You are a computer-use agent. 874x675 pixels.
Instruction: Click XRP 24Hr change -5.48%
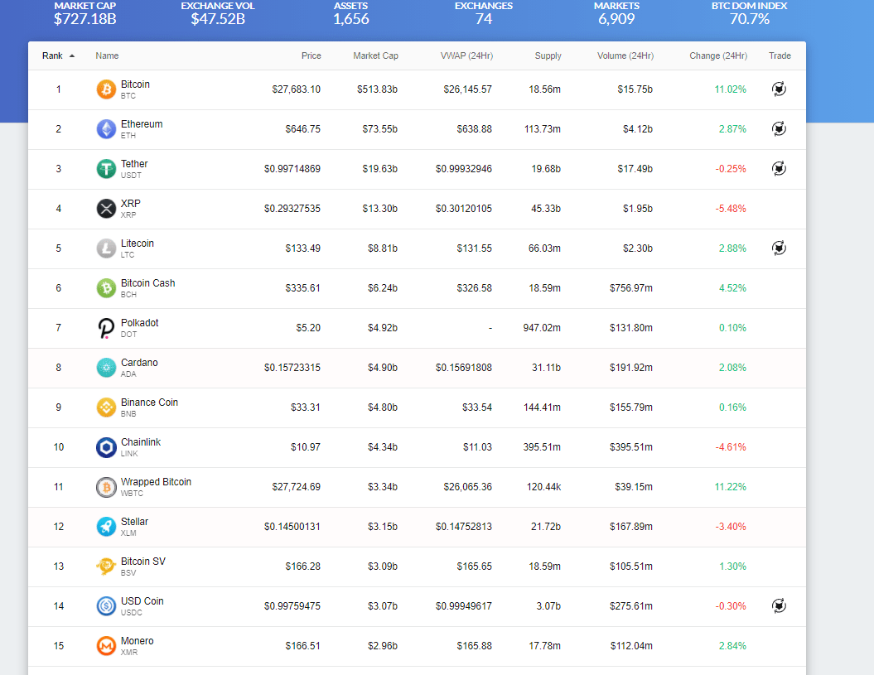pos(731,209)
